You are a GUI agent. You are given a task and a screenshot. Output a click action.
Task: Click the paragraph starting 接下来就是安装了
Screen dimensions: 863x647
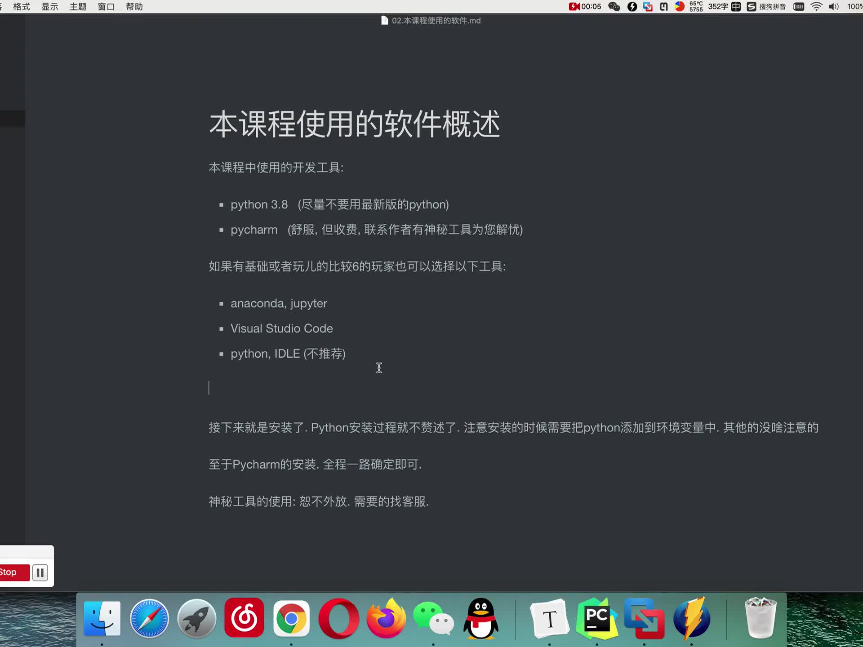513,427
